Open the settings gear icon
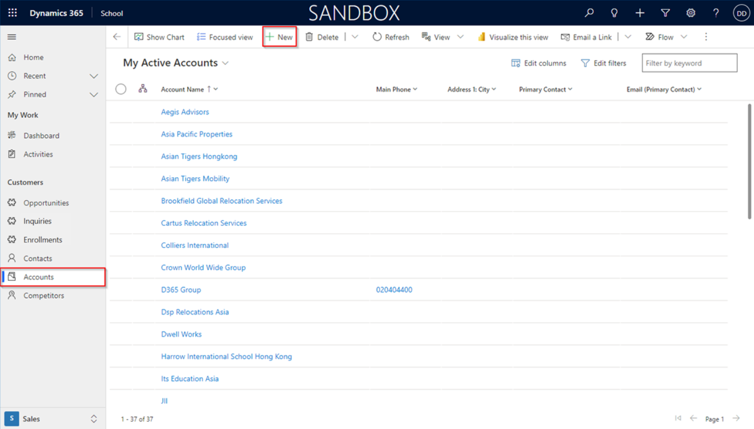The height and width of the screenshot is (429, 754). [690, 13]
